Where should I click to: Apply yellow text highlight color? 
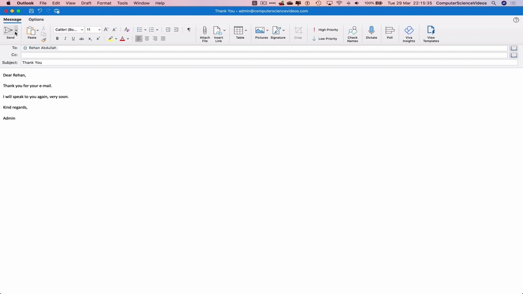110,38
